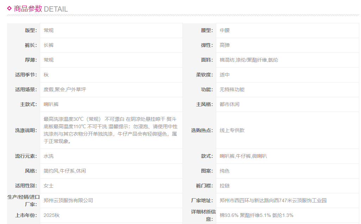Click the 厂家地址 factory address text

[273, 200]
